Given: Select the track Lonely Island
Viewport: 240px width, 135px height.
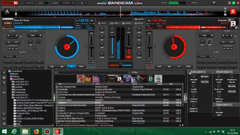Looking at the screenshot, I should tap(118, 116).
